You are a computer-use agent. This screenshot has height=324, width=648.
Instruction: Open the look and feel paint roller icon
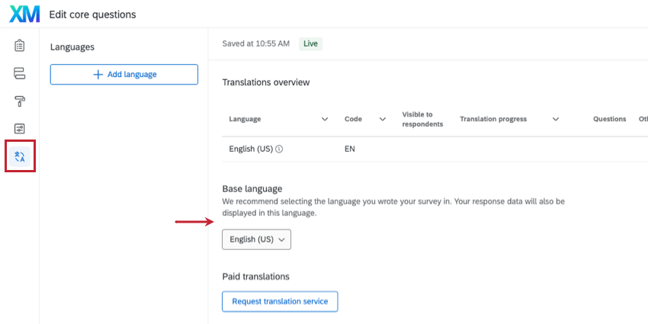tap(20, 101)
